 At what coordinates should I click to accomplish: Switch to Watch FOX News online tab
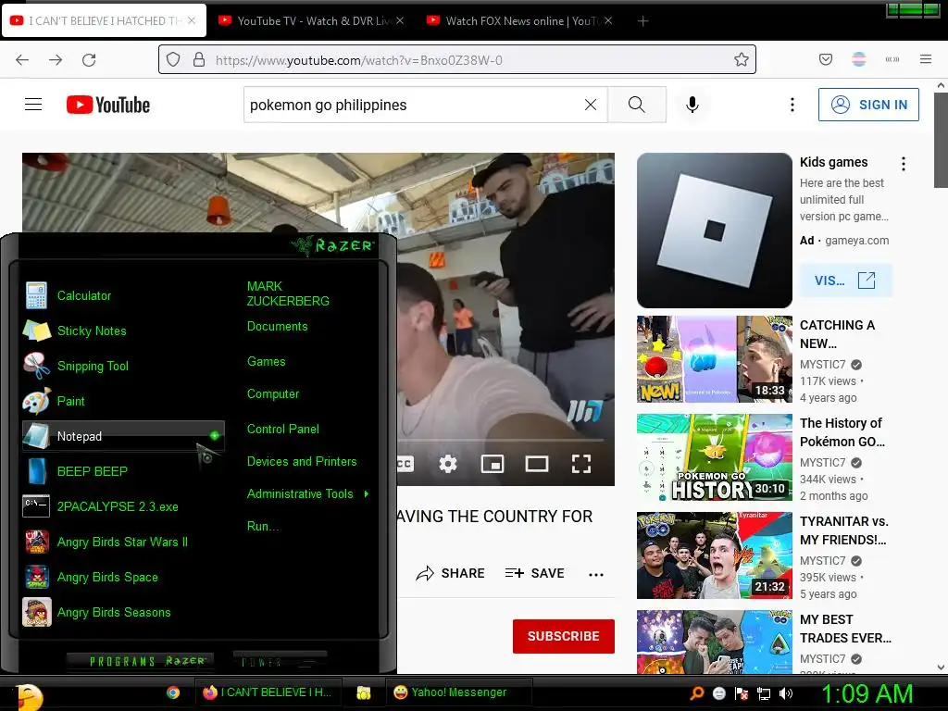(520, 21)
